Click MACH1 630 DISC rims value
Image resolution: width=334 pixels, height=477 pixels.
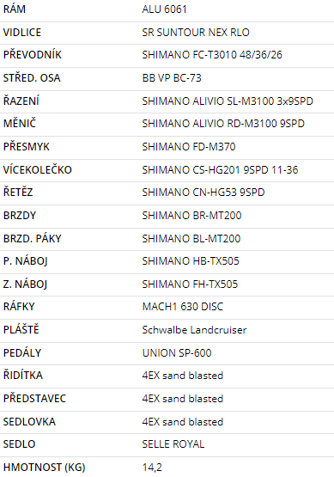(183, 307)
